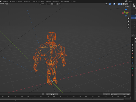Toggle auto keying record button
This screenshot has height=102, width=136.
(x=43, y=94)
